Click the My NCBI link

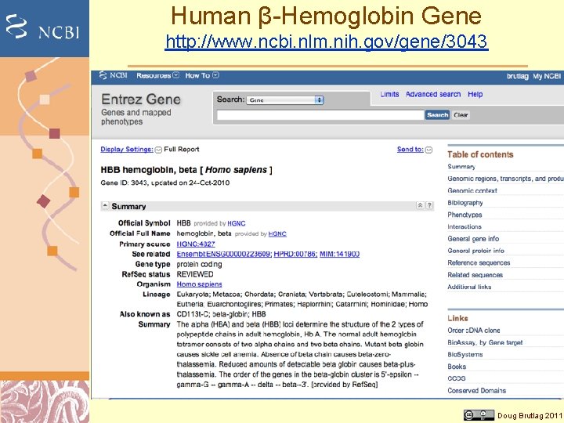(547, 76)
